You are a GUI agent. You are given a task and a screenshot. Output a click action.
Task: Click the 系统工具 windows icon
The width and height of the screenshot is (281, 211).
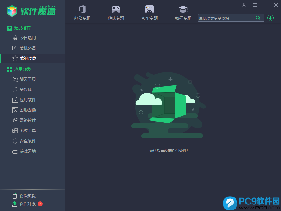point(15,131)
